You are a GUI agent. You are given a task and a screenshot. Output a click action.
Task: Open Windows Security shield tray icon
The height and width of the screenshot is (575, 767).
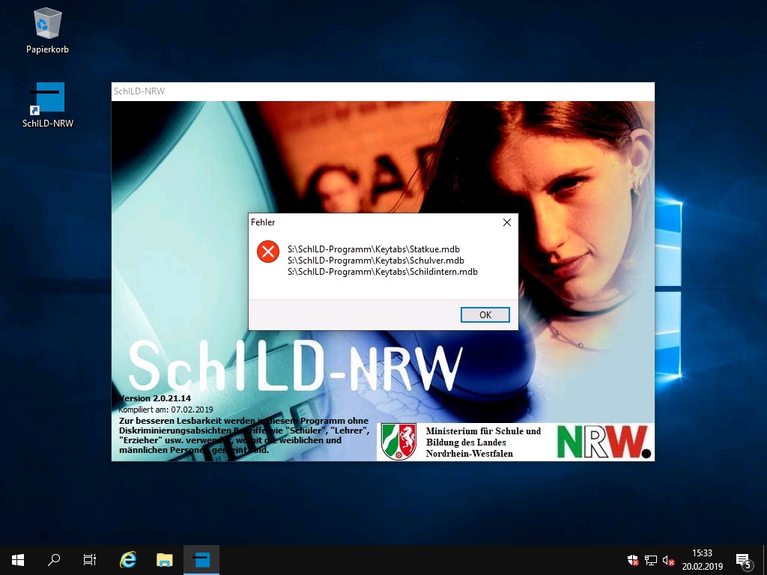pos(633,560)
